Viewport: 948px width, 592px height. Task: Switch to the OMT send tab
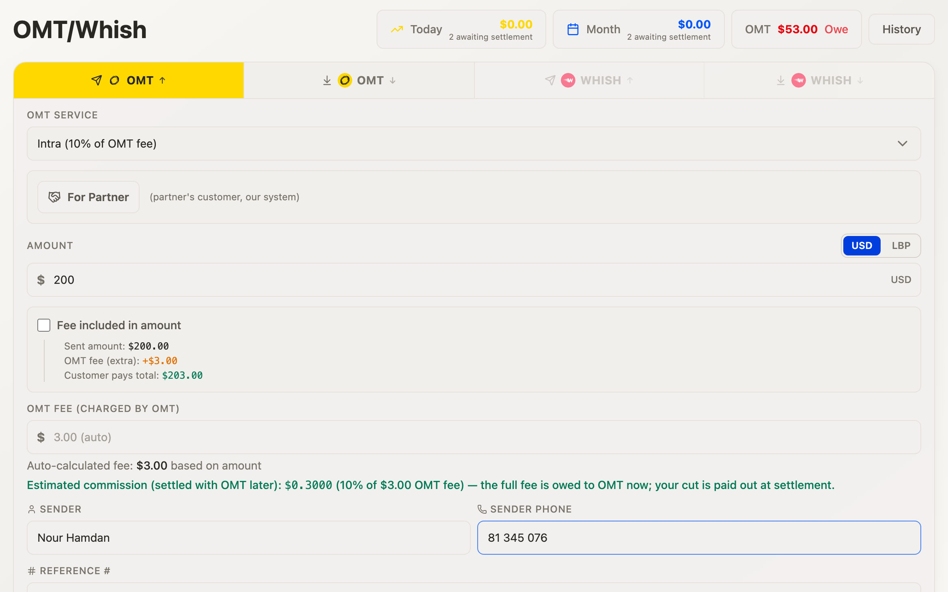(129, 80)
